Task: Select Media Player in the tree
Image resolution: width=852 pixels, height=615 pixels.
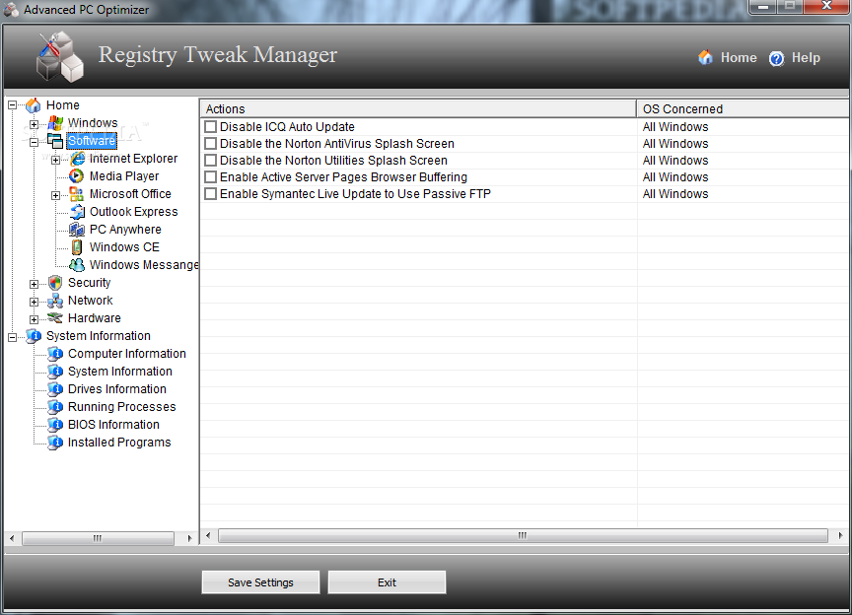Action: (x=124, y=176)
